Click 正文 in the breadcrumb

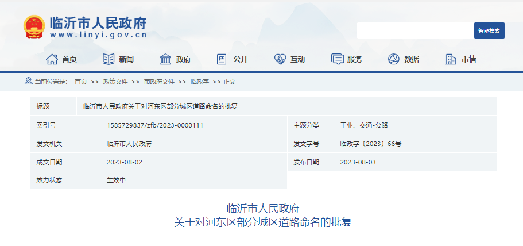point(230,82)
